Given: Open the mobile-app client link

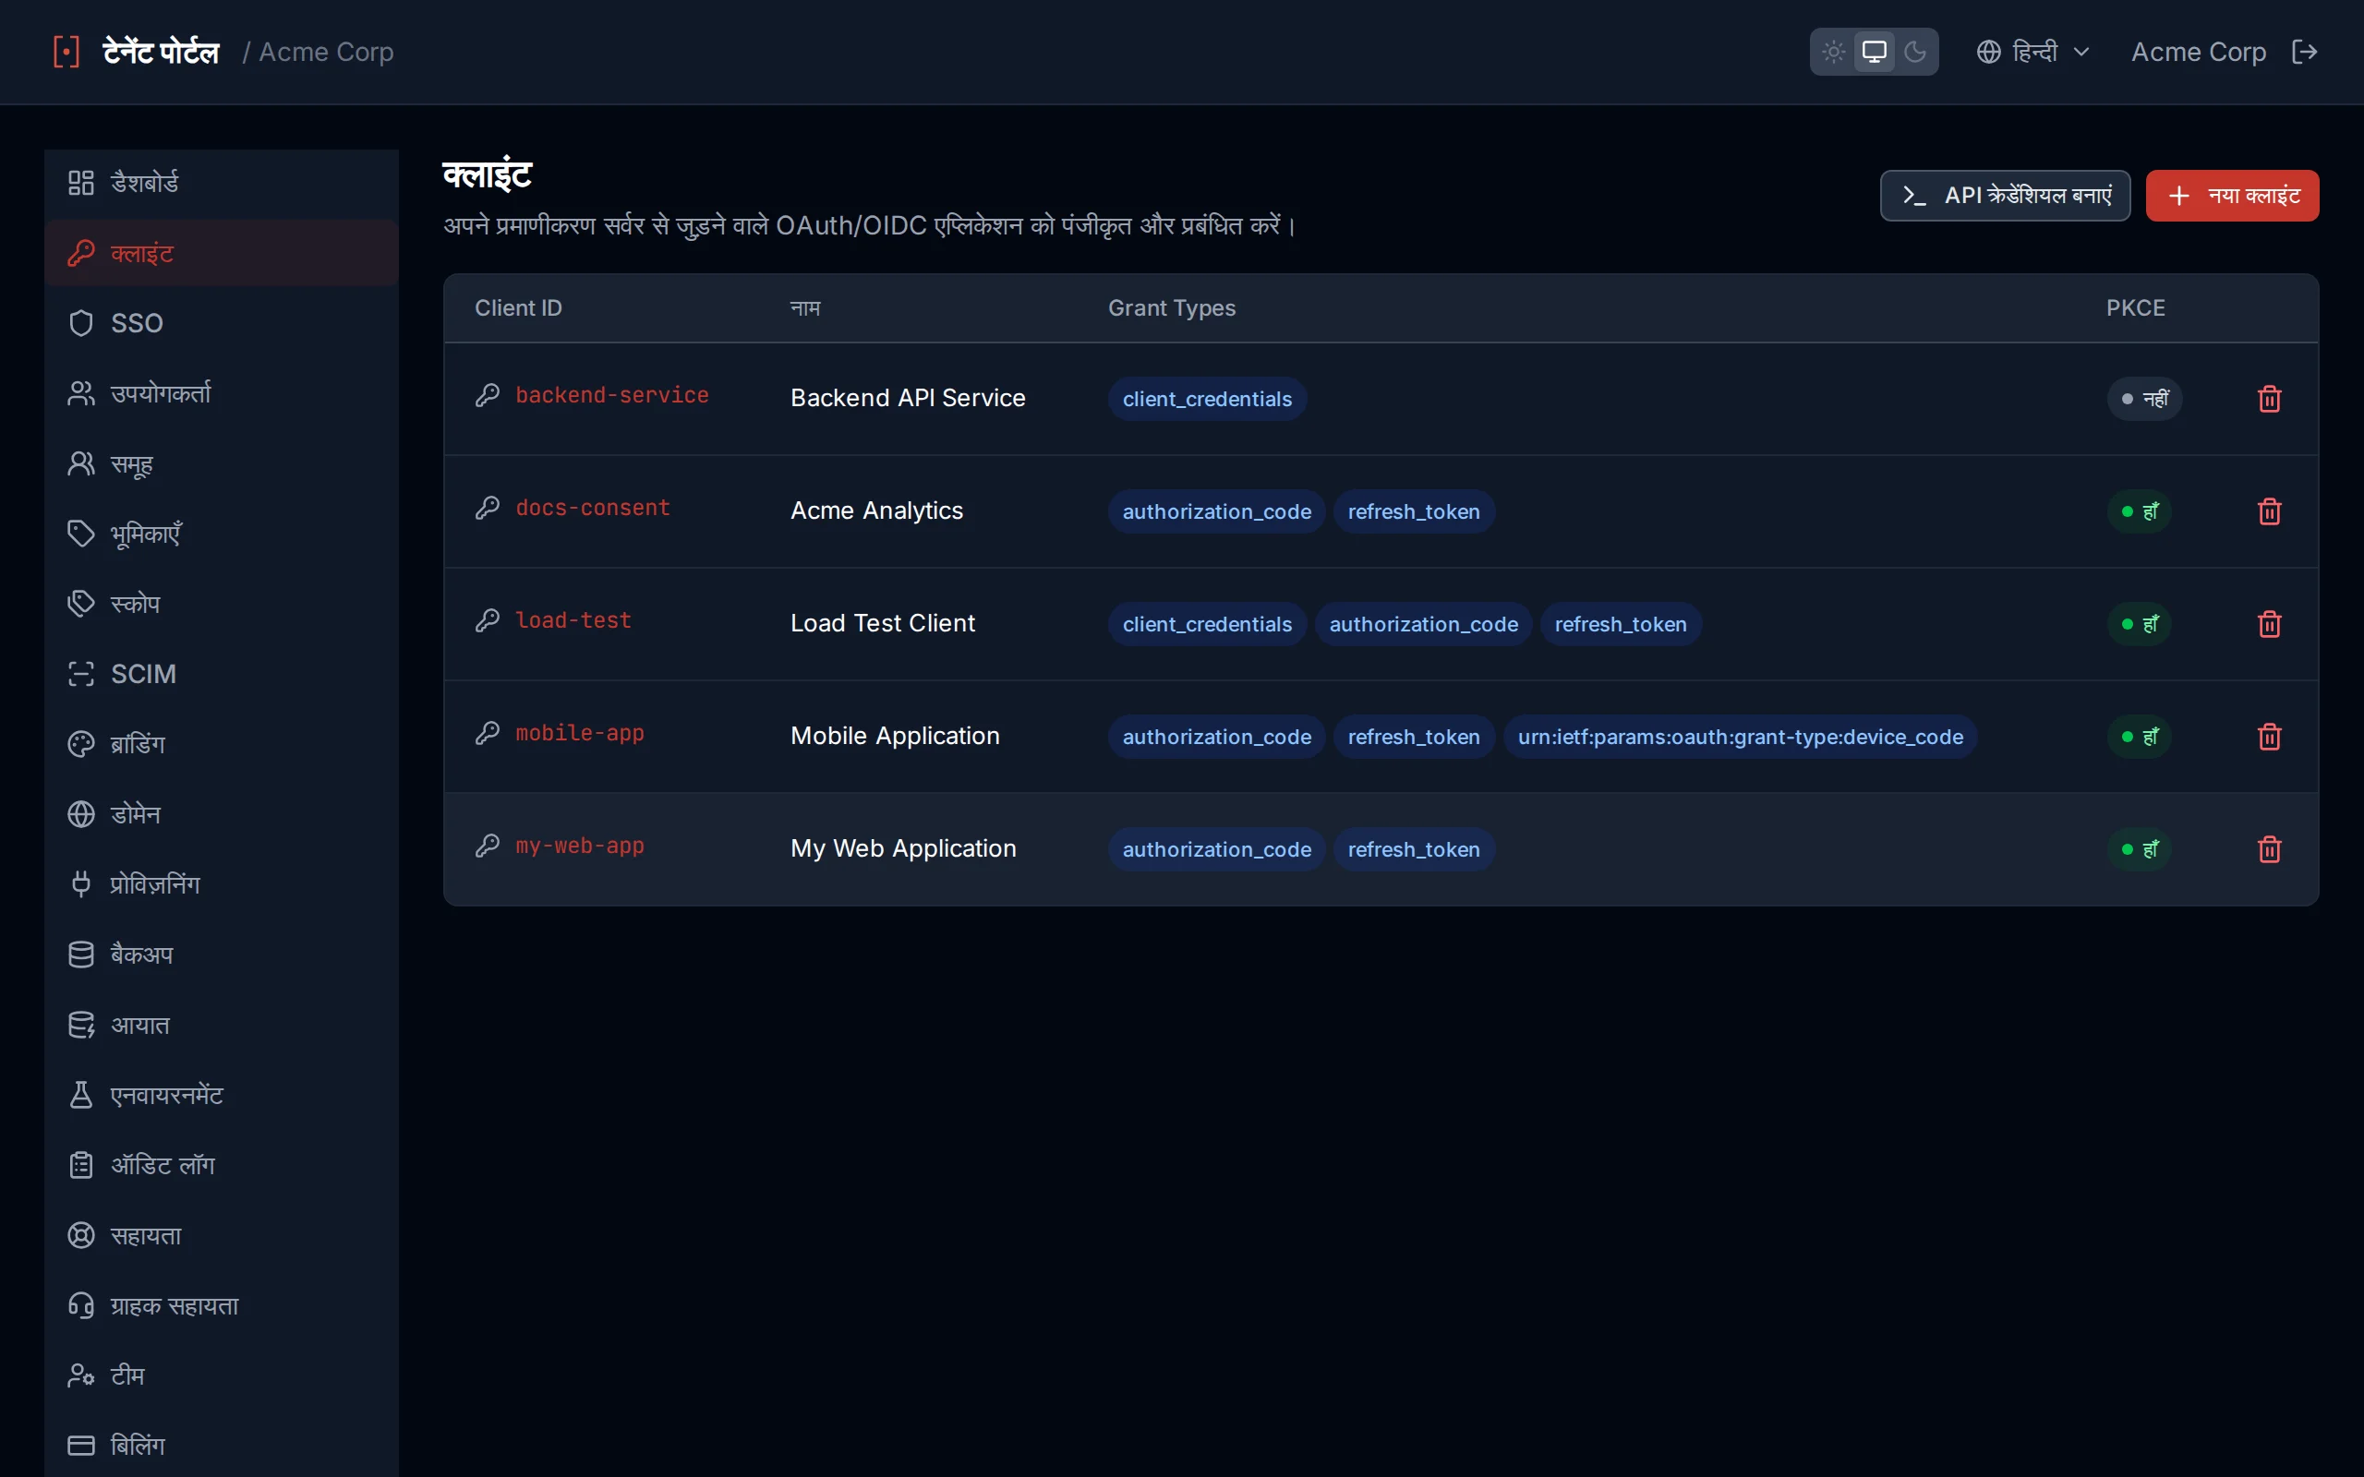Looking at the screenshot, I should (580, 734).
